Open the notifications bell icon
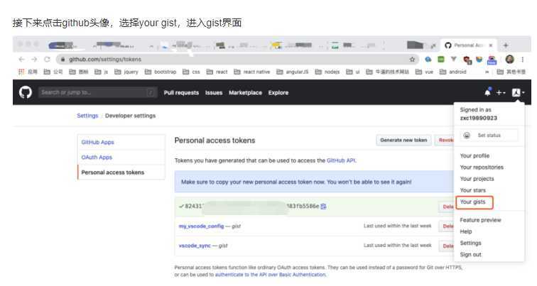The width and height of the screenshot is (537, 286). pyautogui.click(x=488, y=92)
